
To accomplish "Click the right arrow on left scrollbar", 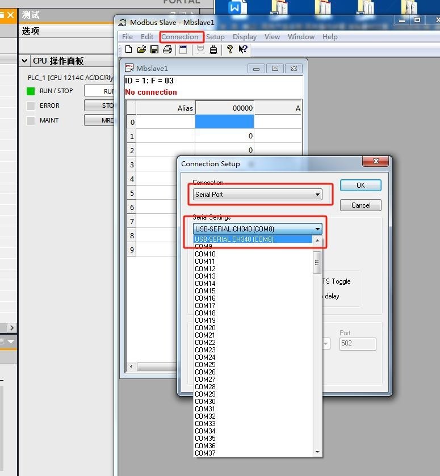I will tap(11, 328).
